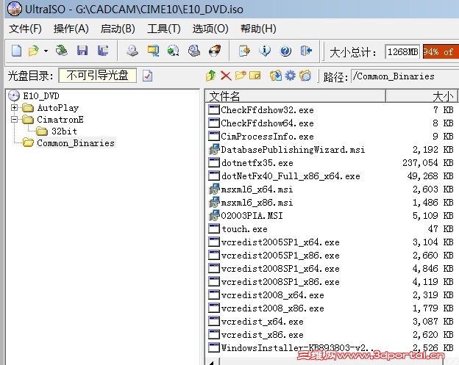Click the Add files icon
The height and width of the screenshot is (365, 459).
tap(276, 76)
